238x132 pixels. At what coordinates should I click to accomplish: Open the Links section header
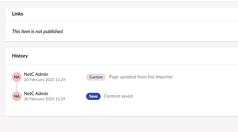click(x=122, y=14)
